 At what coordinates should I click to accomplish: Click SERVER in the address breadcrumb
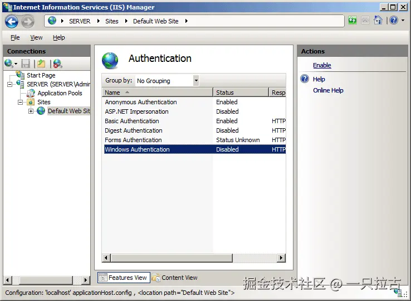(80, 21)
